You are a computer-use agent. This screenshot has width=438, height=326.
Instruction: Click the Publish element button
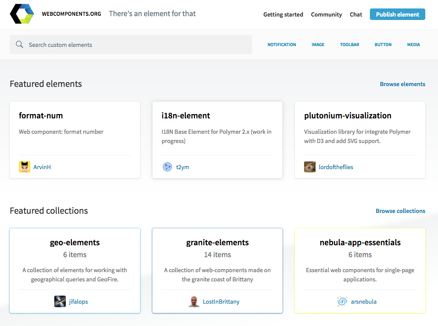(x=398, y=14)
